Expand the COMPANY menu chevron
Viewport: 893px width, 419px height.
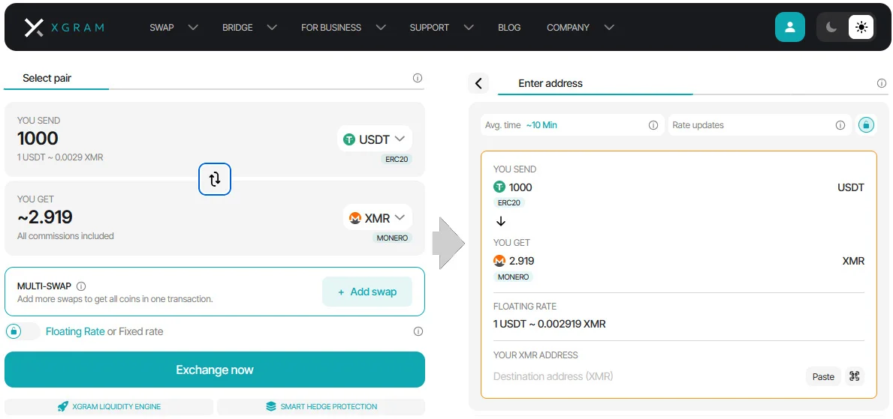click(609, 27)
